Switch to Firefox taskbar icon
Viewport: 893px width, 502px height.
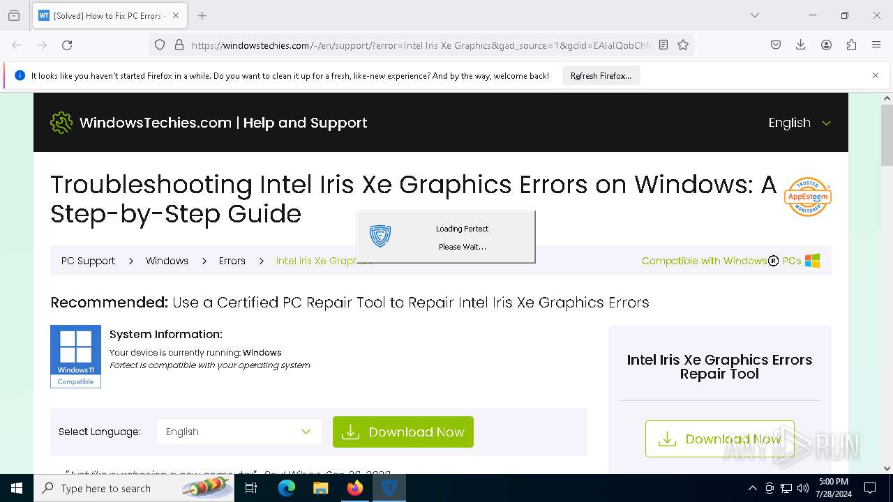pyautogui.click(x=354, y=488)
